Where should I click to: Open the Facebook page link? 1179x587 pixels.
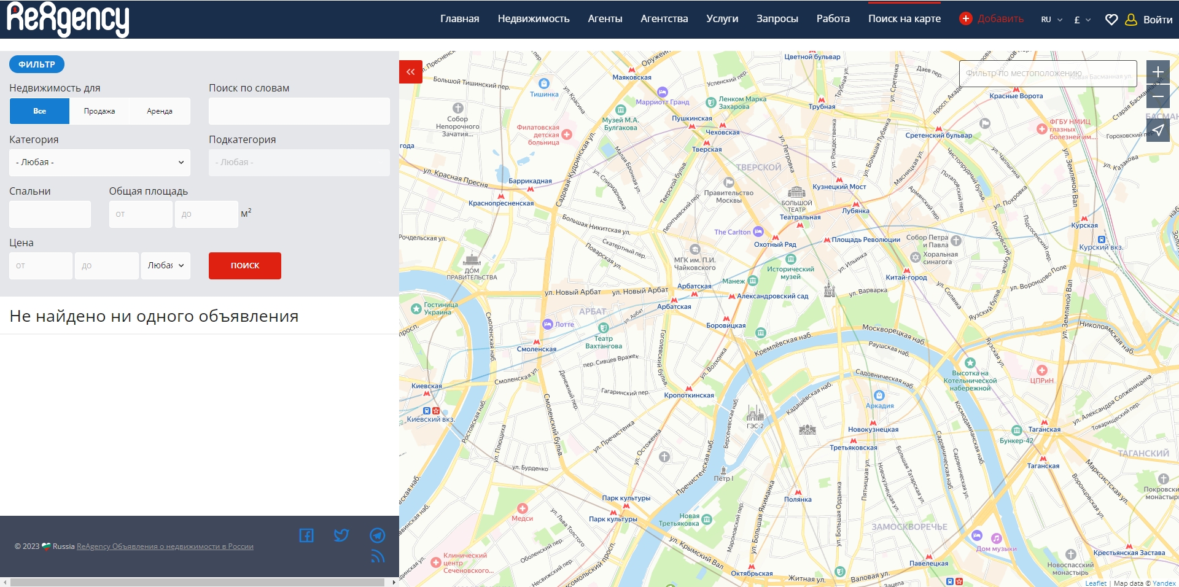tap(306, 535)
